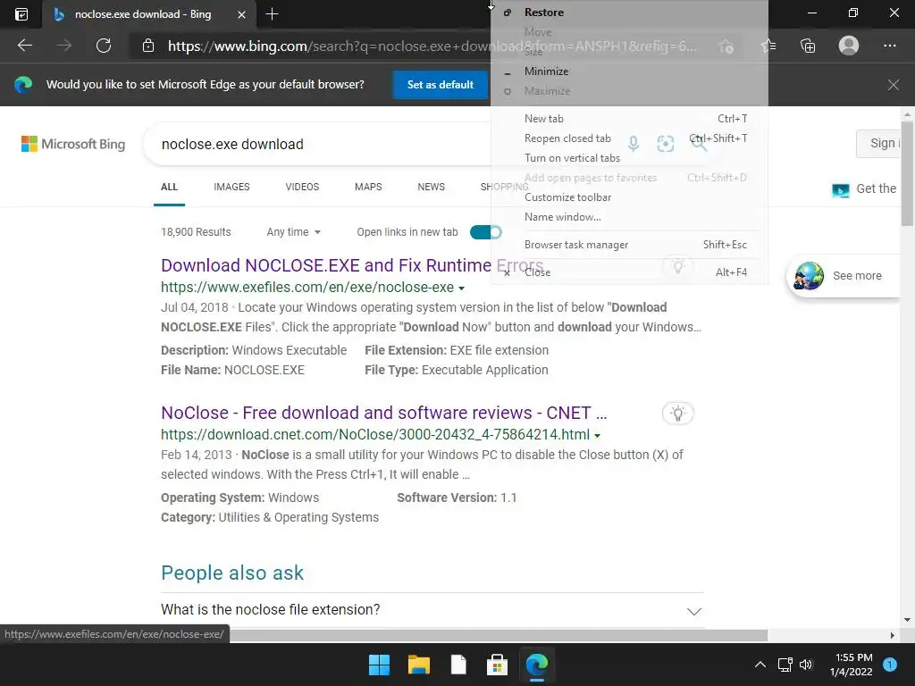Open Edge Settings and more ellipsis
This screenshot has width=915, height=686.
pos(889,46)
